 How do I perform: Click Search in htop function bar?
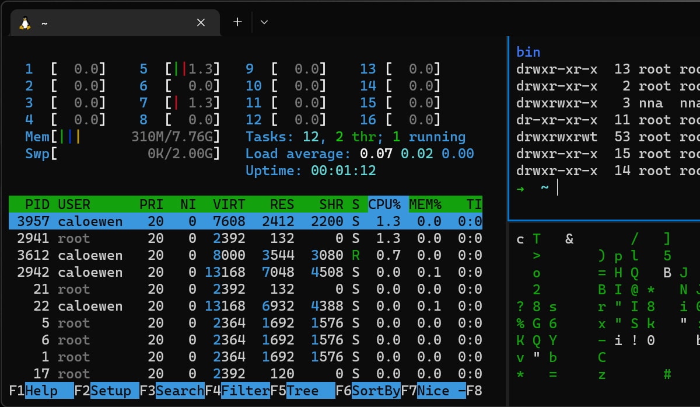point(180,391)
